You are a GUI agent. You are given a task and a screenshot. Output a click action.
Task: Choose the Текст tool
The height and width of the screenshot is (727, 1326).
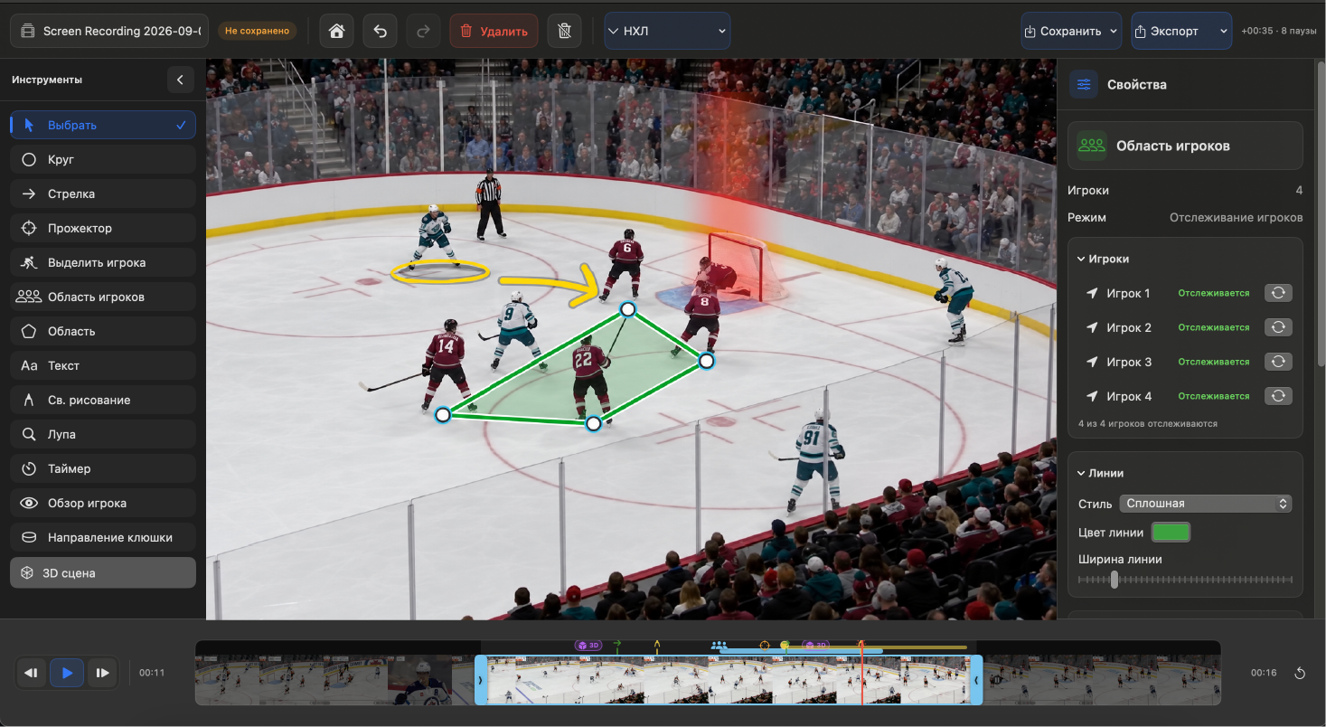(x=103, y=365)
